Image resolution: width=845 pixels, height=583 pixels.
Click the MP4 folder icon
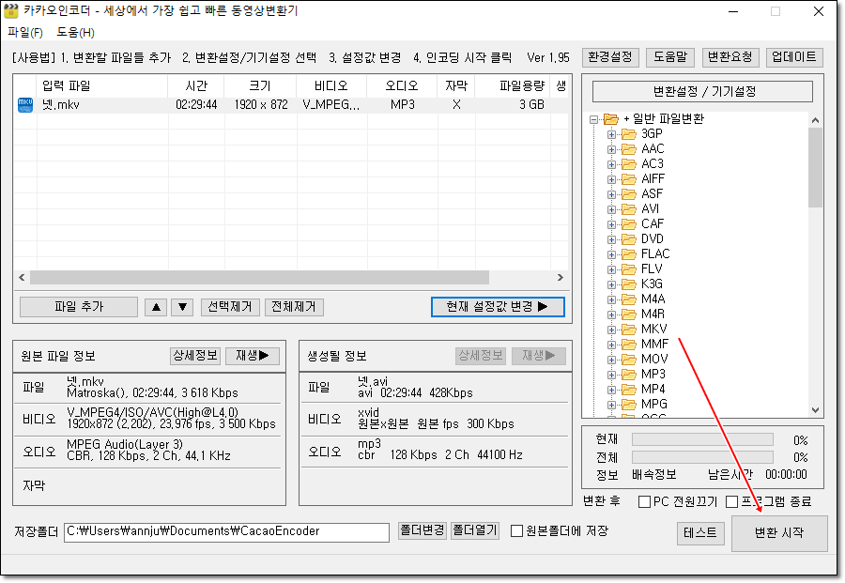tap(628, 390)
